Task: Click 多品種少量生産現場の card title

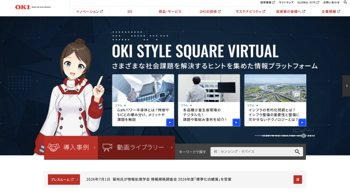Action: pos(205,115)
